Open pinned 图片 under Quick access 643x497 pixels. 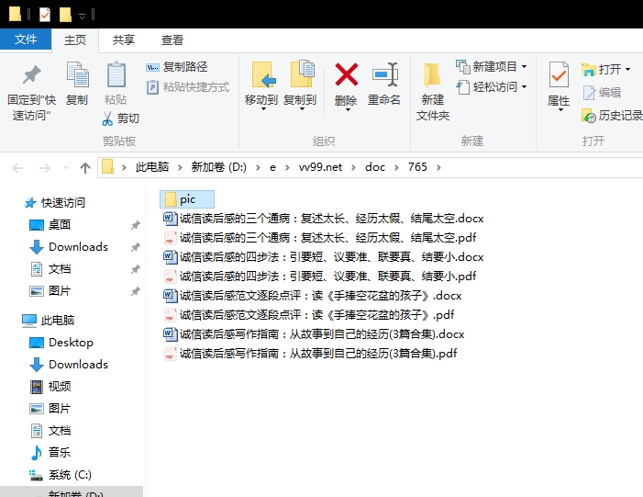coord(50,291)
